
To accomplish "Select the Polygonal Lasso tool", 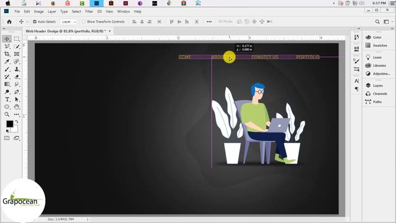I will tap(7, 46).
